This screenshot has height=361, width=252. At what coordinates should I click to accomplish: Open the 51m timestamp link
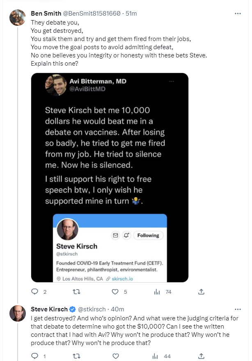(132, 14)
